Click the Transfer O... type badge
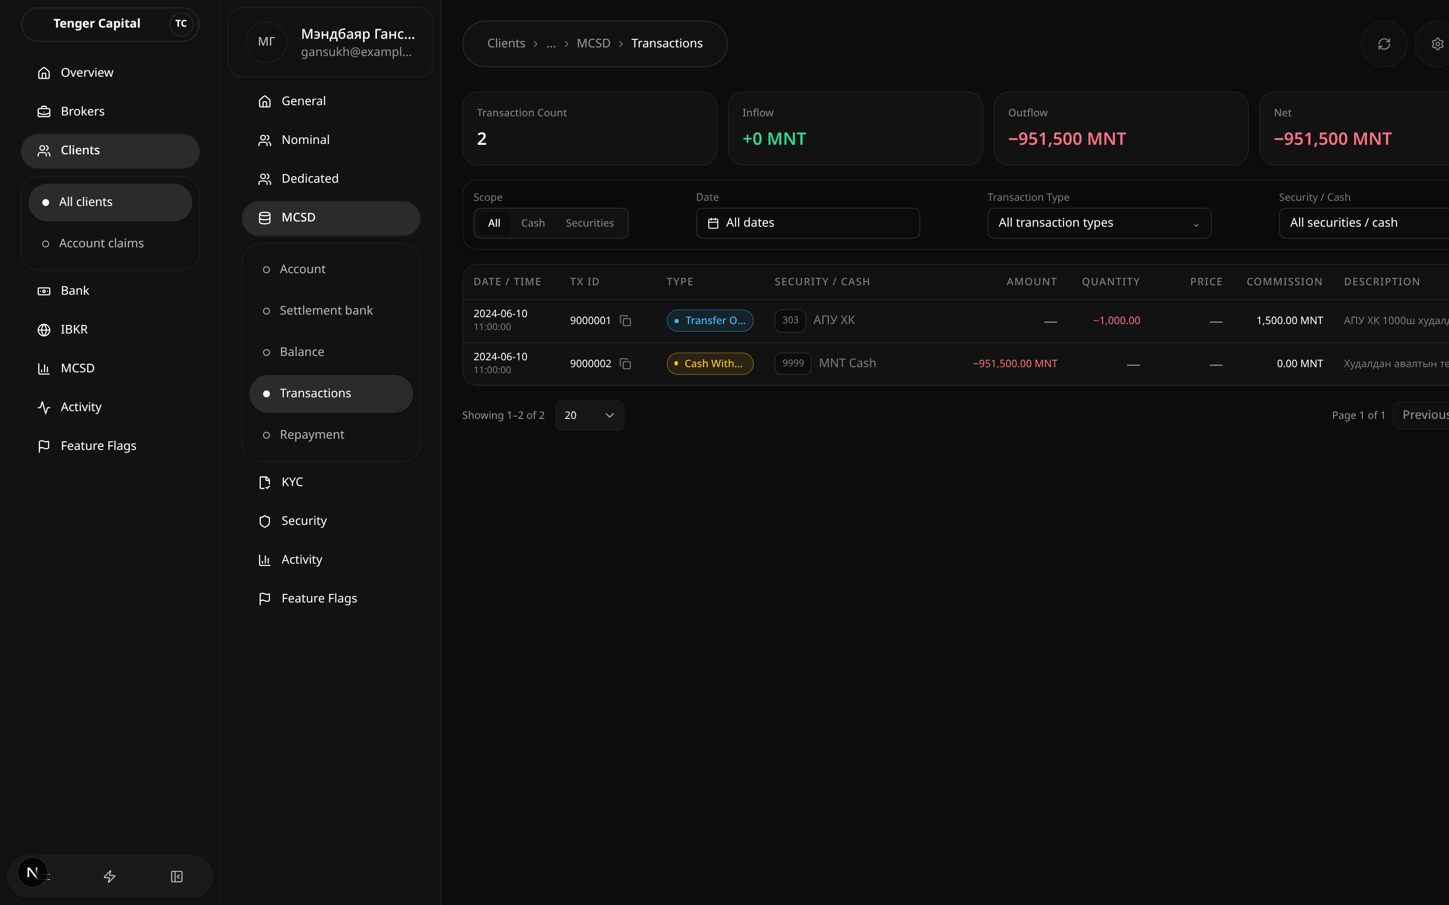 tap(710, 321)
